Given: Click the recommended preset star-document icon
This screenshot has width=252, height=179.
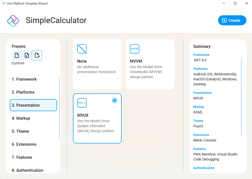Looking at the screenshot, I should 27,55.
